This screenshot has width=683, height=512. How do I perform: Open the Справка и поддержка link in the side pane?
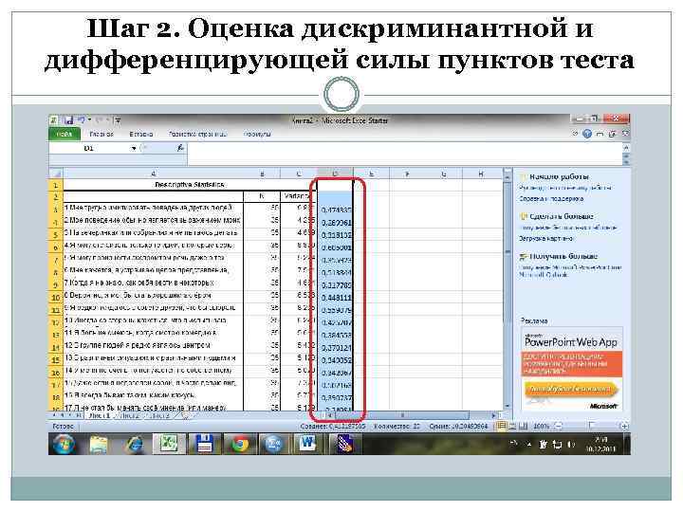[x=551, y=198]
